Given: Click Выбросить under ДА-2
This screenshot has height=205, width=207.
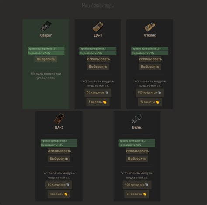Looking at the screenshot, I should tap(59, 159).
